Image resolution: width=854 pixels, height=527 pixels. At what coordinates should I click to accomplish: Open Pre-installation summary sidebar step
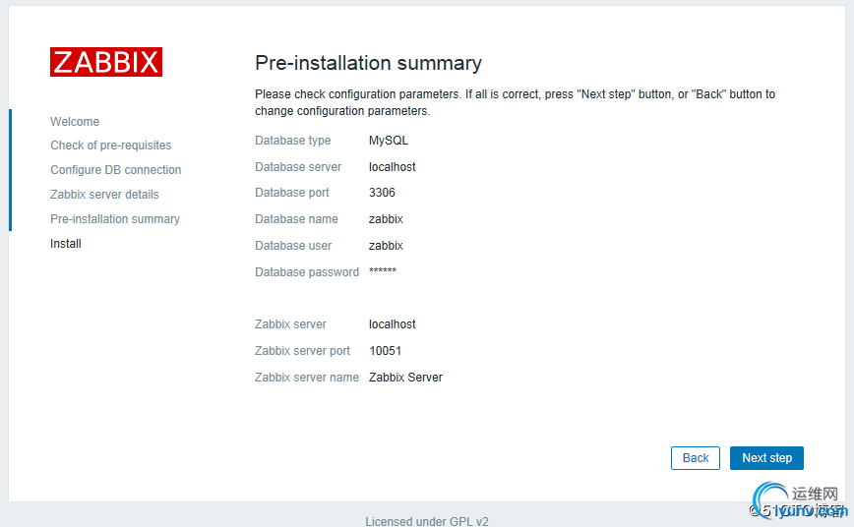tap(115, 219)
